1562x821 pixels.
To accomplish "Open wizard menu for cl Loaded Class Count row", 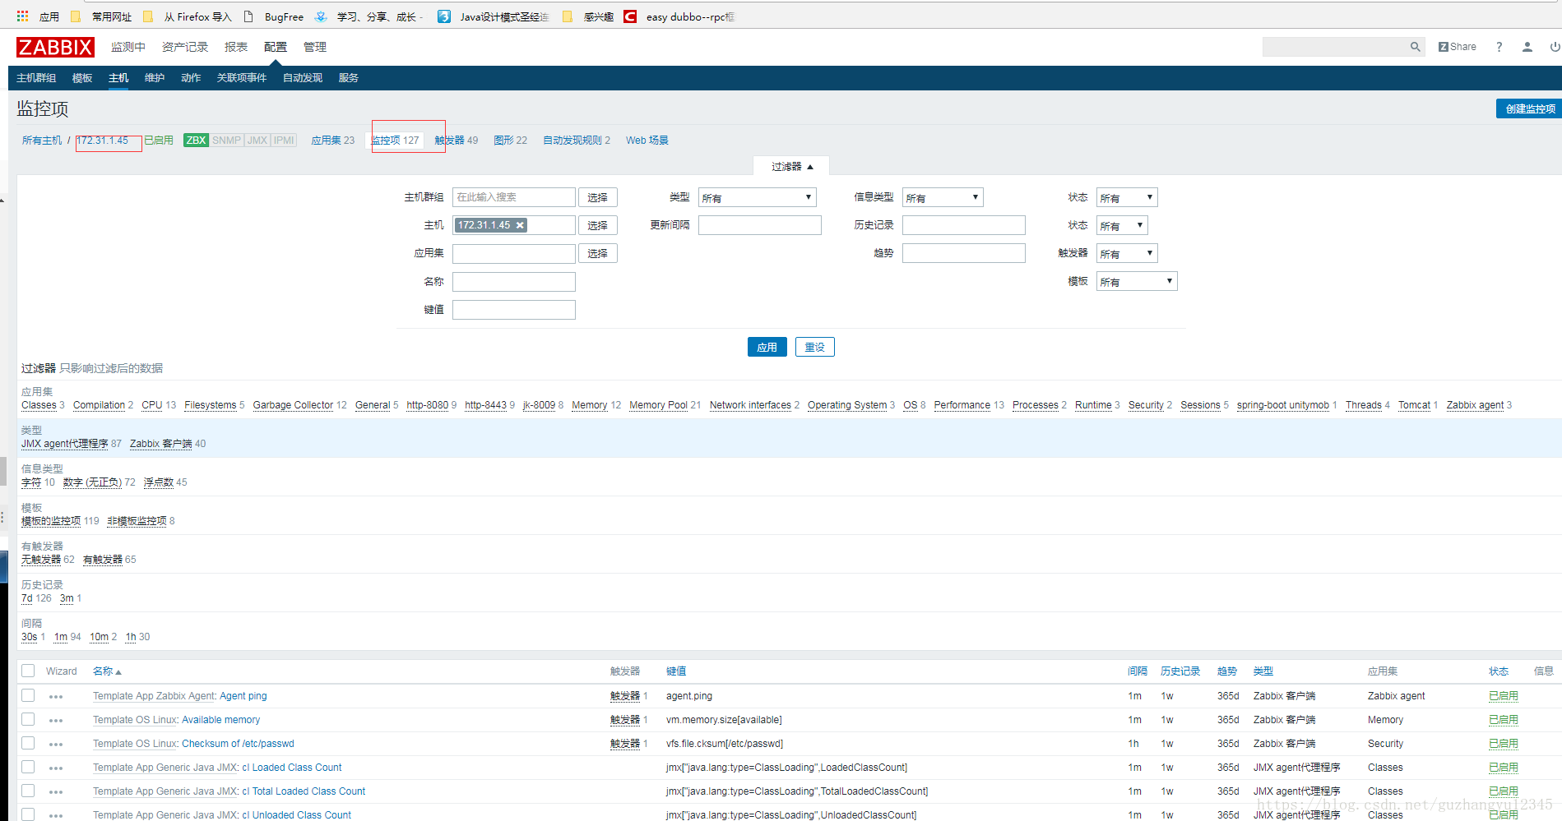I will (56, 768).
